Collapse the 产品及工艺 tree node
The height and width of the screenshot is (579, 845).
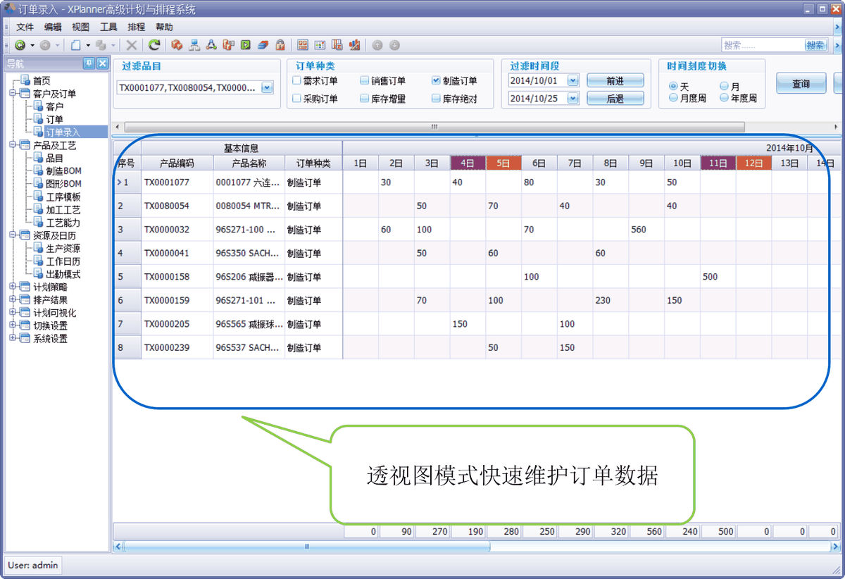(13, 145)
